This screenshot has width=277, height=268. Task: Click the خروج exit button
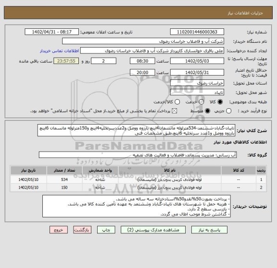[59, 230]
